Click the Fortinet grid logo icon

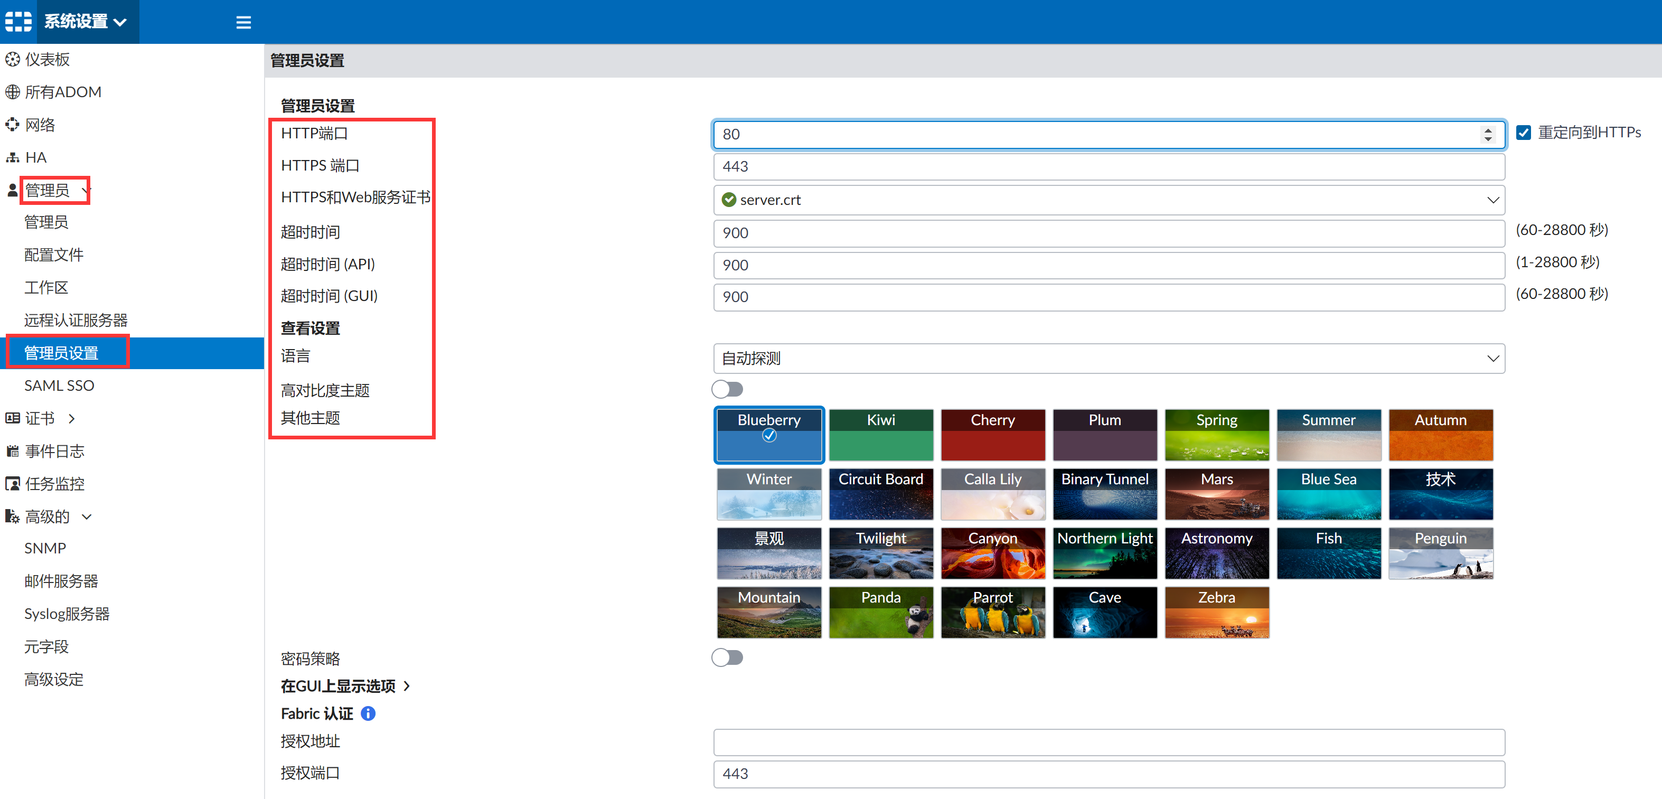[18, 21]
